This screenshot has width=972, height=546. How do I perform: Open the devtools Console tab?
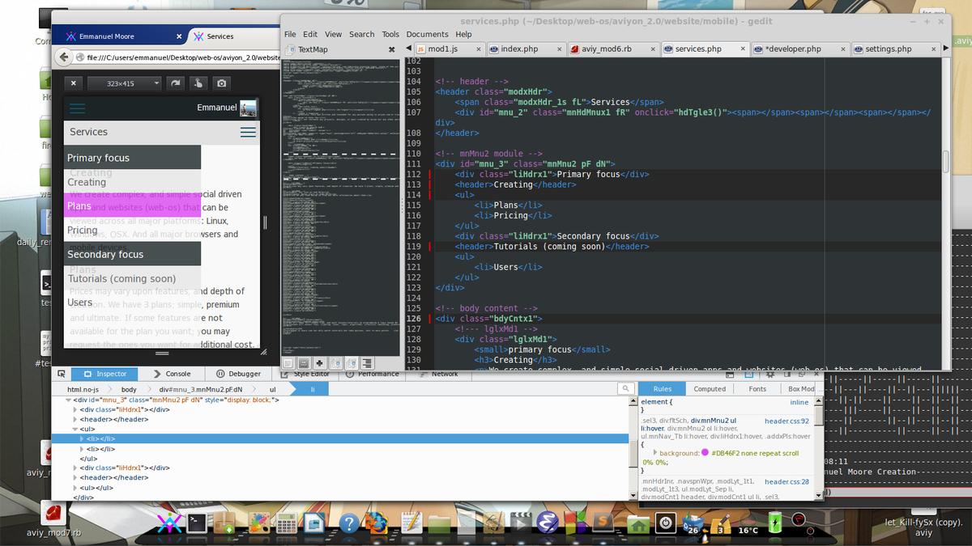pos(171,374)
